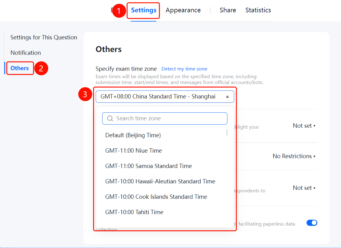Click the Search time zone input field
The image size is (341, 248).
pos(165,118)
